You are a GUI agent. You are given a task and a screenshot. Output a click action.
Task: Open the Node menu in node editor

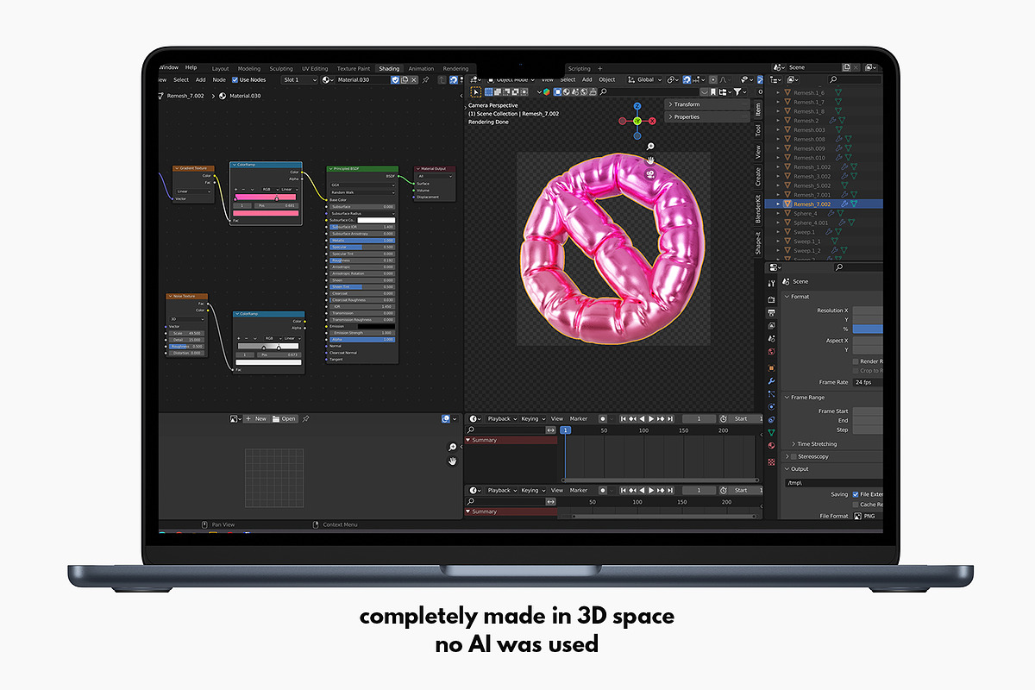coord(219,79)
